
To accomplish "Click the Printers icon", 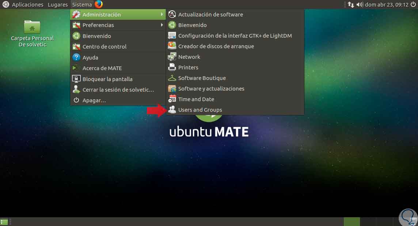I will (x=172, y=67).
